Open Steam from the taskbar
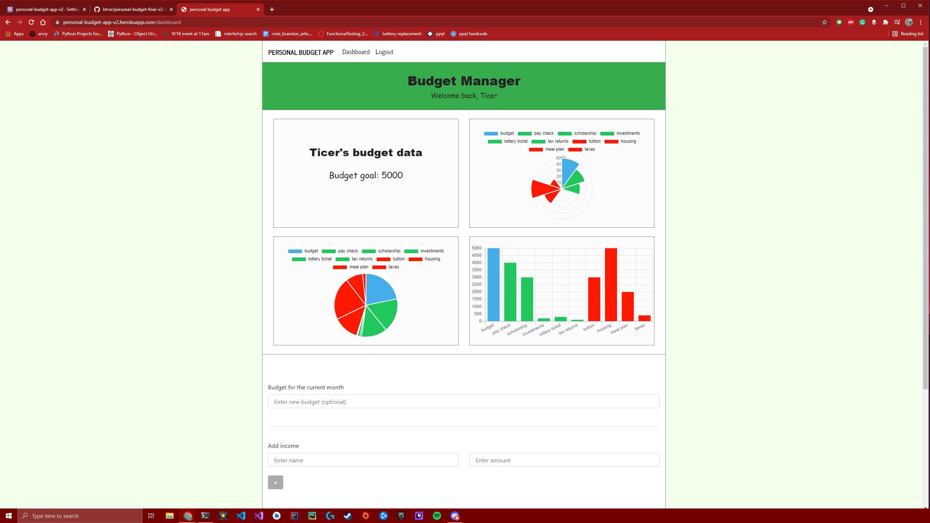 348,516
